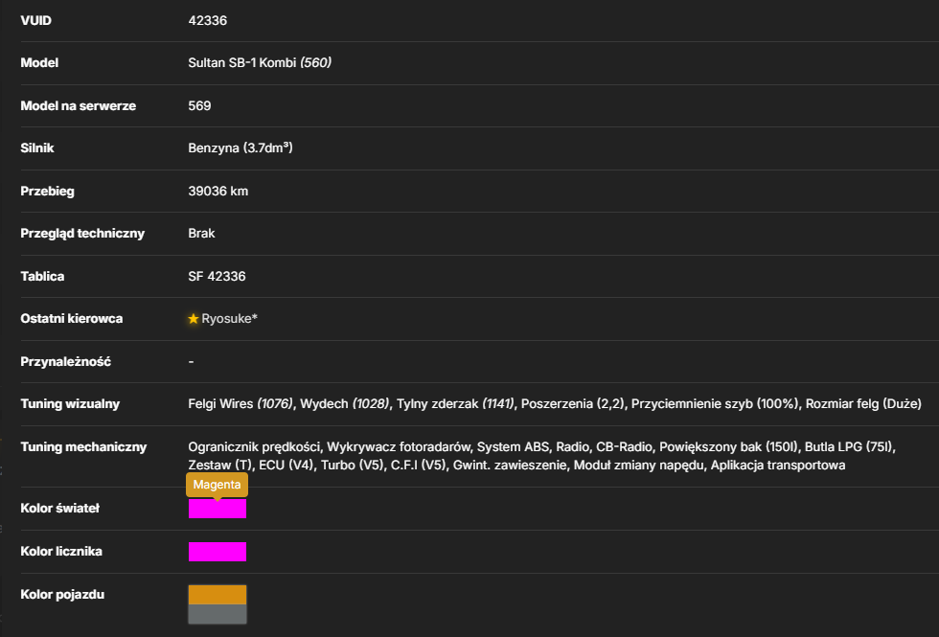Click the Model na serwerze label

click(79, 105)
